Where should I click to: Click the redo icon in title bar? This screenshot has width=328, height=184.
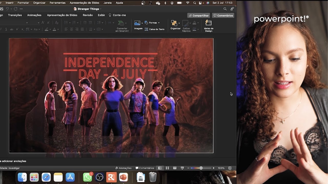point(16,9)
